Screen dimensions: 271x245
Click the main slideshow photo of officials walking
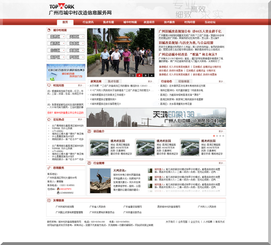click(x=120, y=53)
